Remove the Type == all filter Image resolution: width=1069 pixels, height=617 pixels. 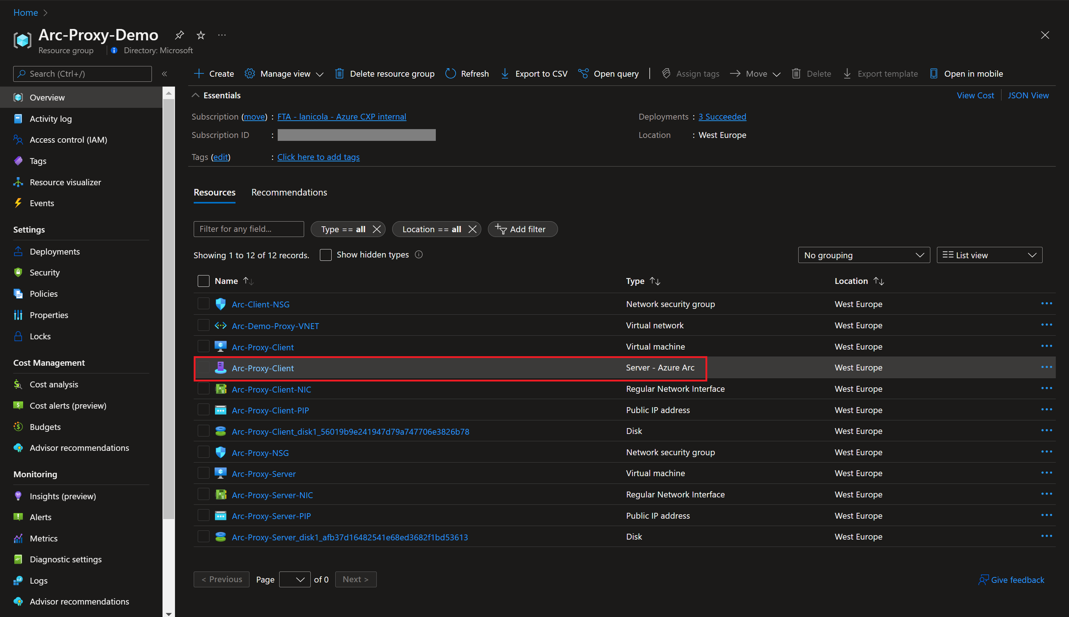[377, 229]
